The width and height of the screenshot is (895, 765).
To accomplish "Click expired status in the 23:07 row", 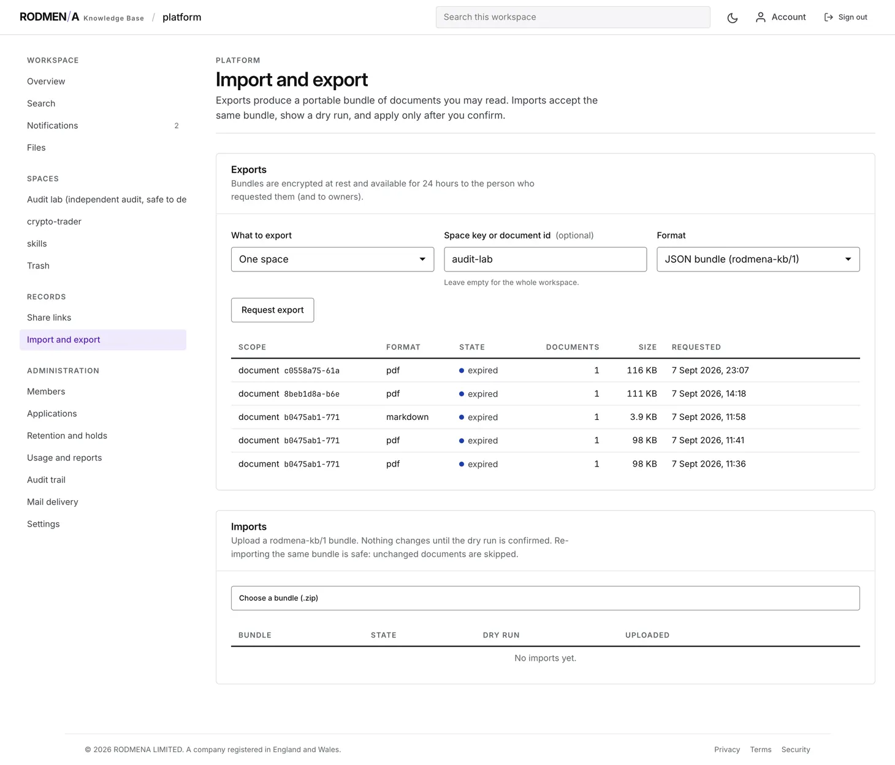I will (x=479, y=370).
